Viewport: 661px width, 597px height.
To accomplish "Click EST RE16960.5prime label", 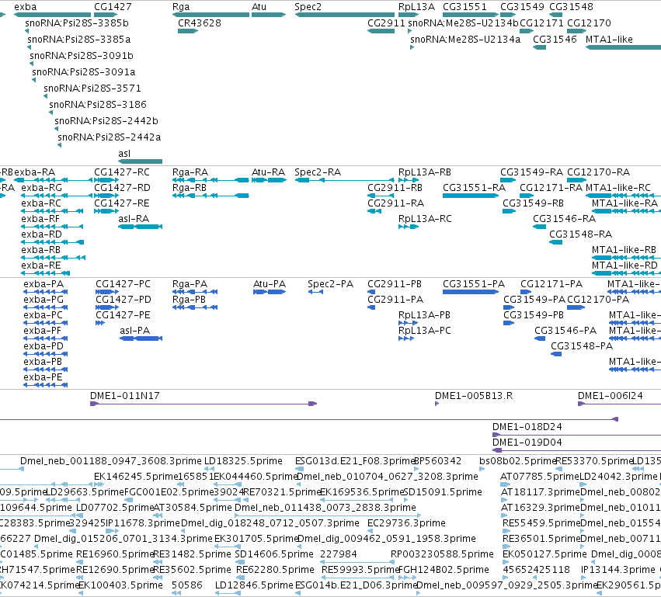I will [115, 554].
